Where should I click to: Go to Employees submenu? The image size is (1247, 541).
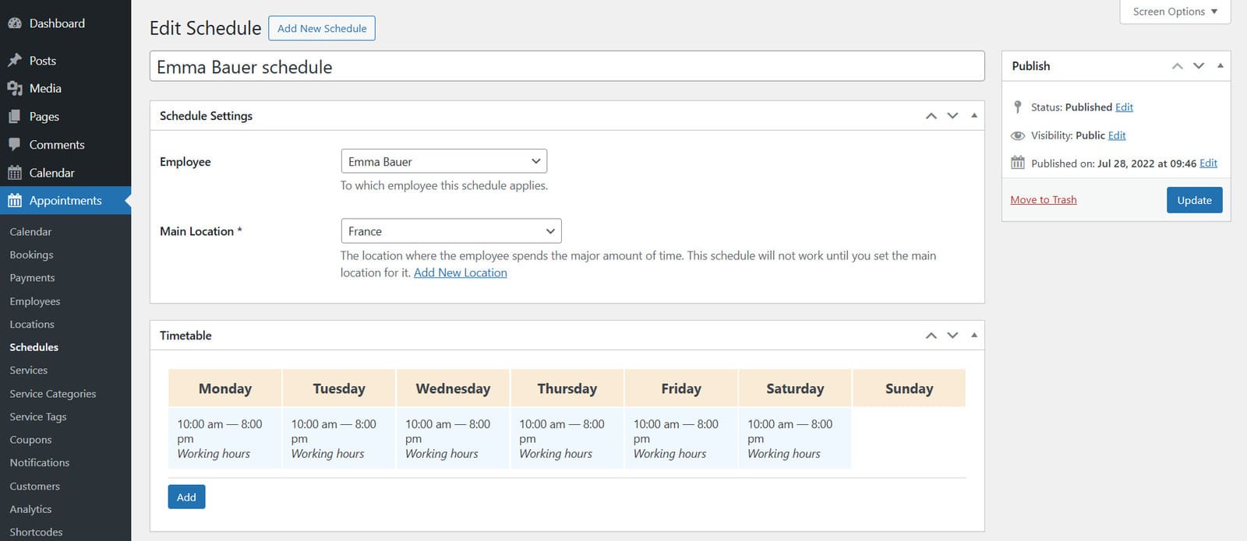[34, 301]
